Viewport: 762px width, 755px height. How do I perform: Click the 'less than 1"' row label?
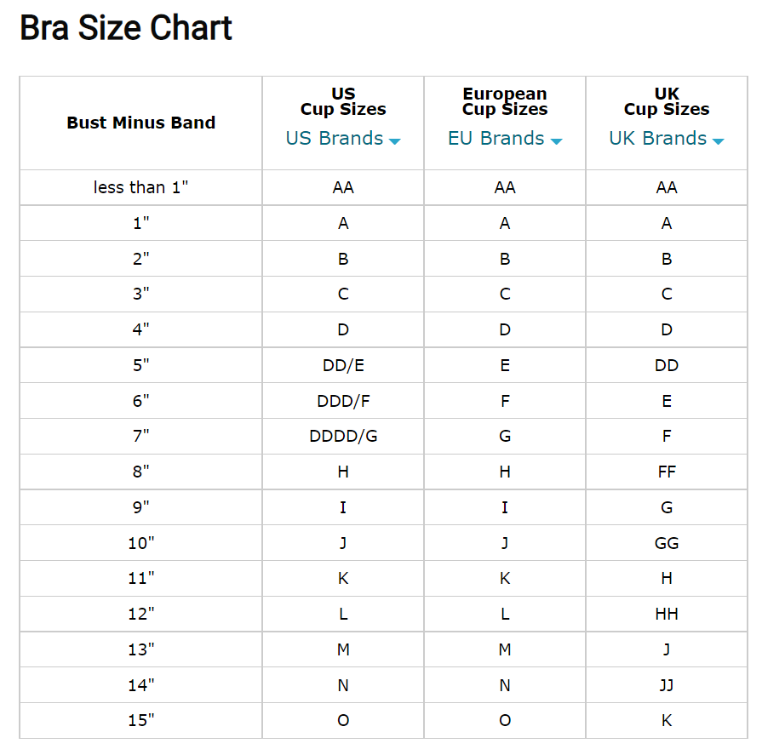click(141, 187)
